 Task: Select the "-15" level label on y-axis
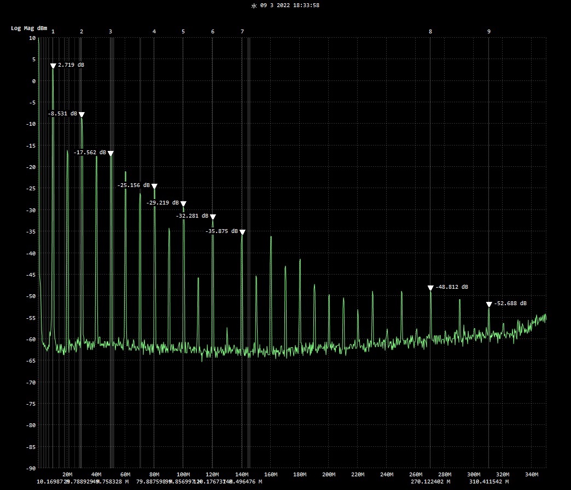(x=31, y=145)
